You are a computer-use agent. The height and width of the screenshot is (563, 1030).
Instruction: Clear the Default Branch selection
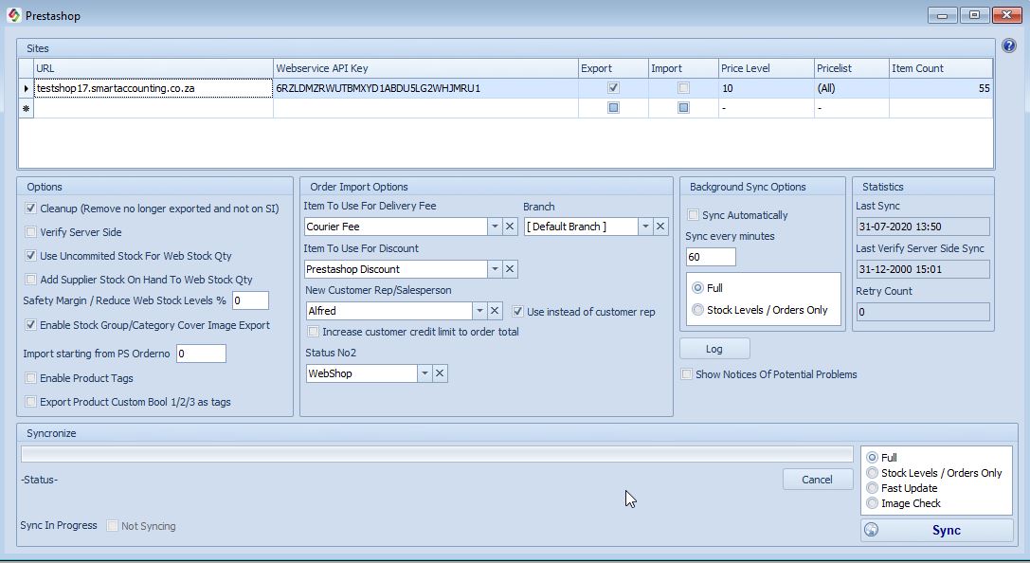(660, 226)
